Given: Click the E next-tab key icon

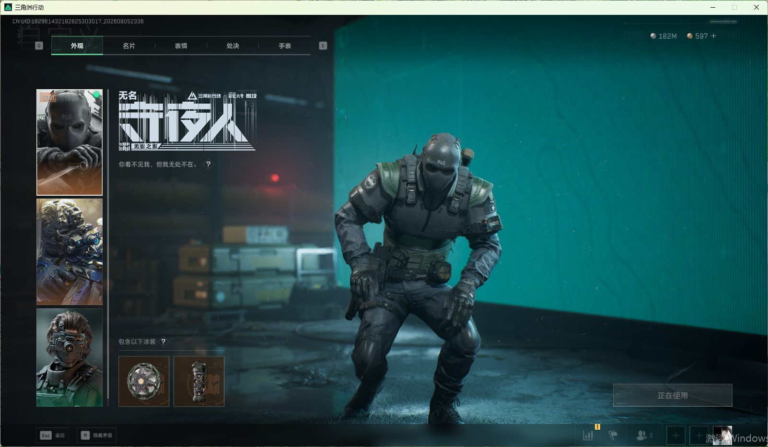Looking at the screenshot, I should (x=323, y=46).
